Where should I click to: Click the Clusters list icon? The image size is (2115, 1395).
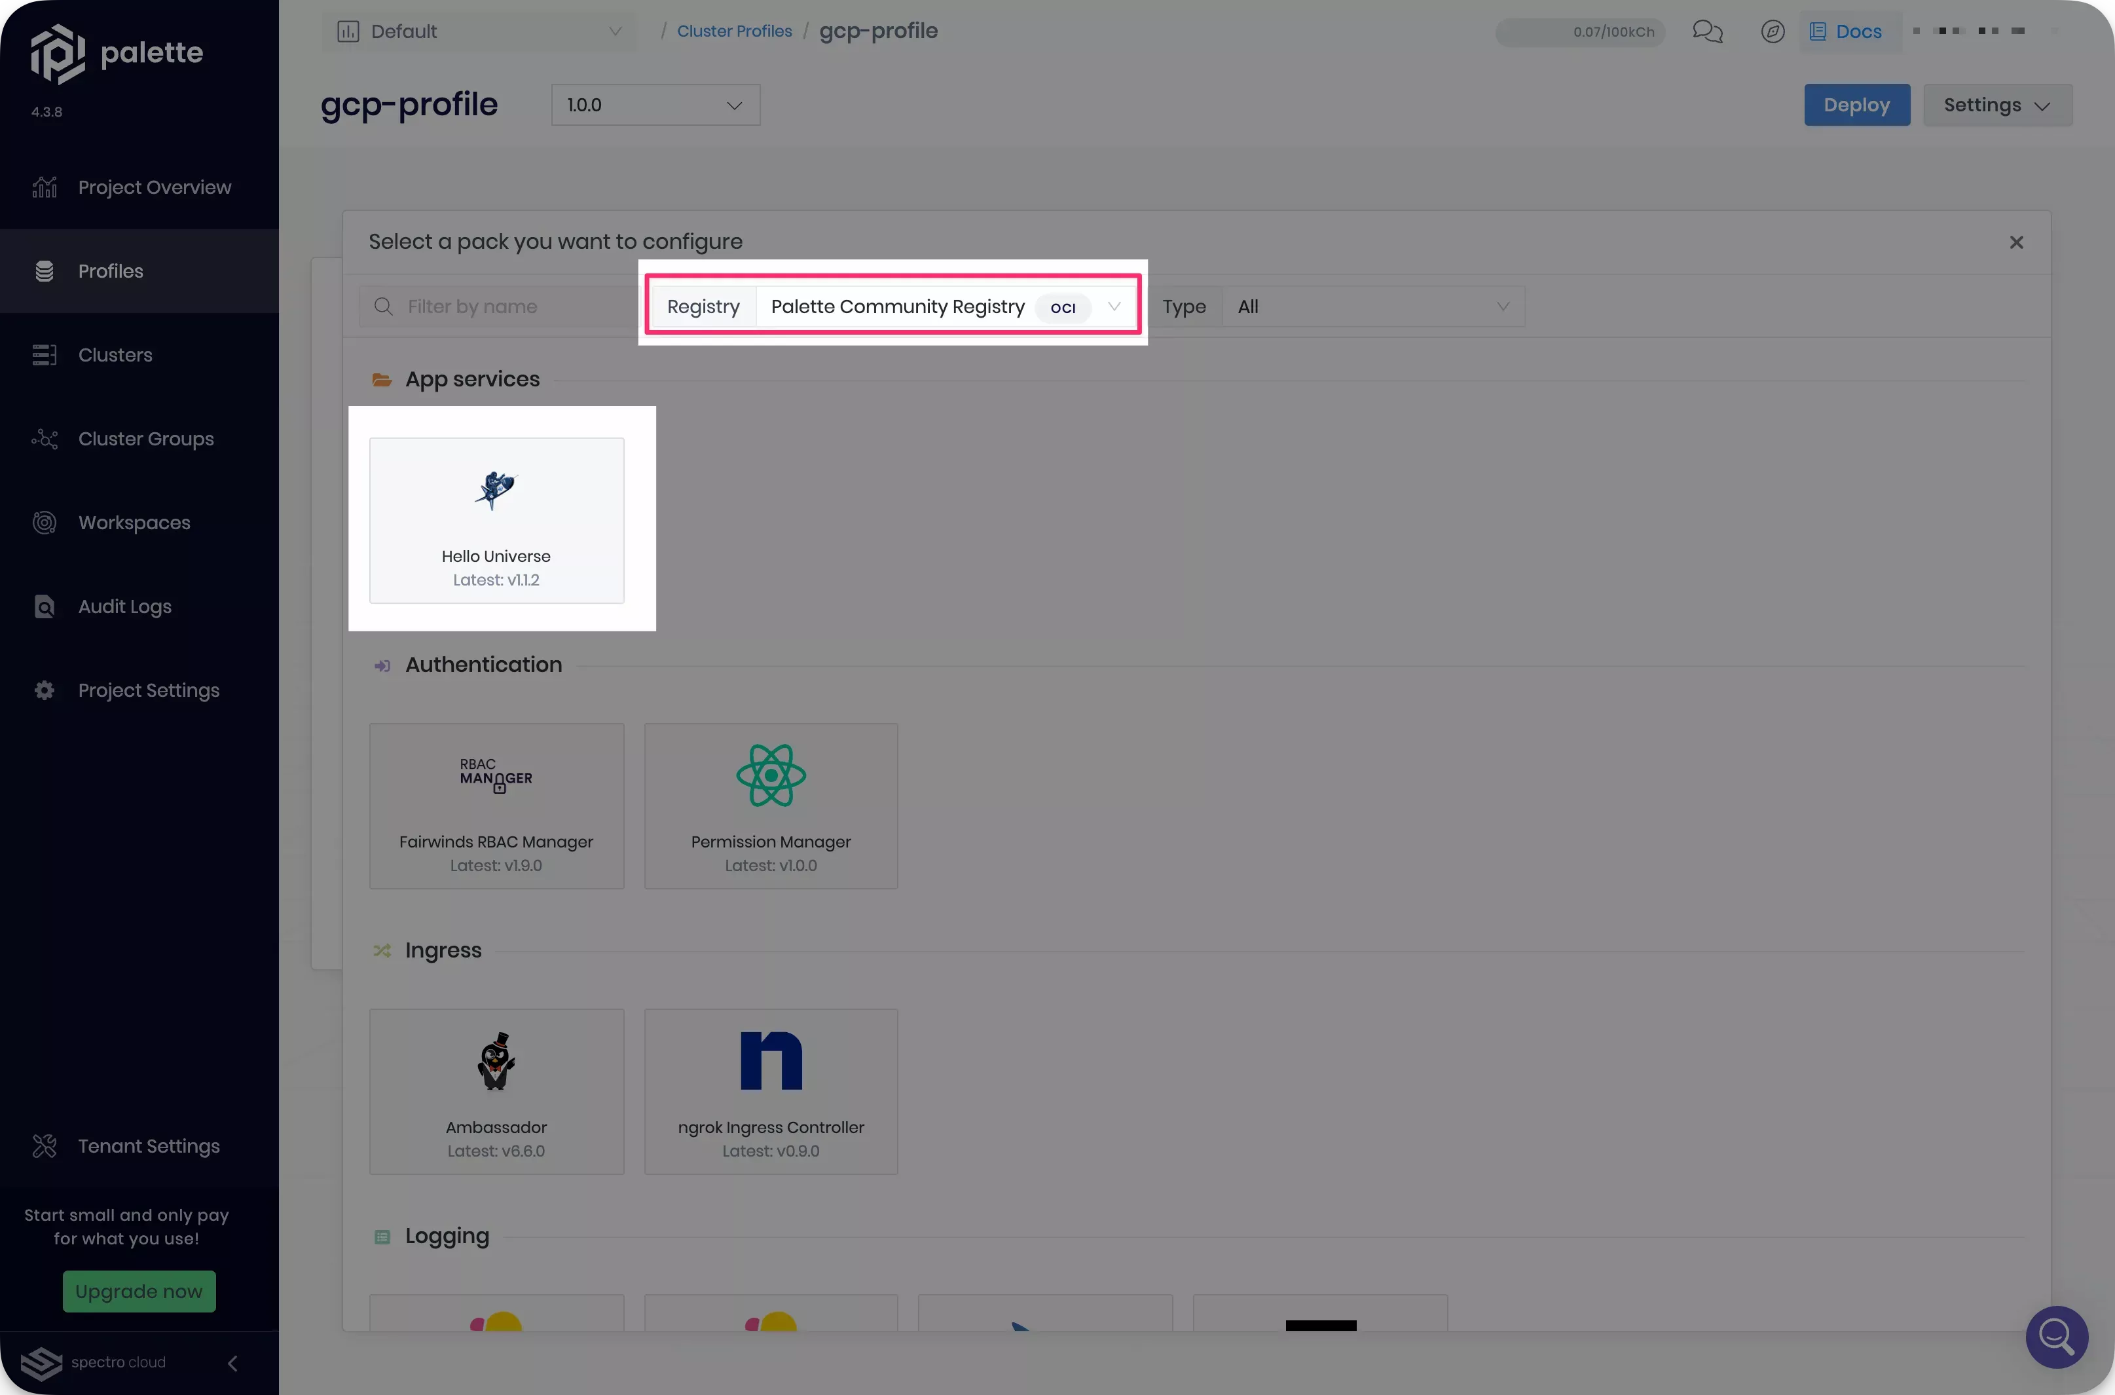tap(45, 355)
